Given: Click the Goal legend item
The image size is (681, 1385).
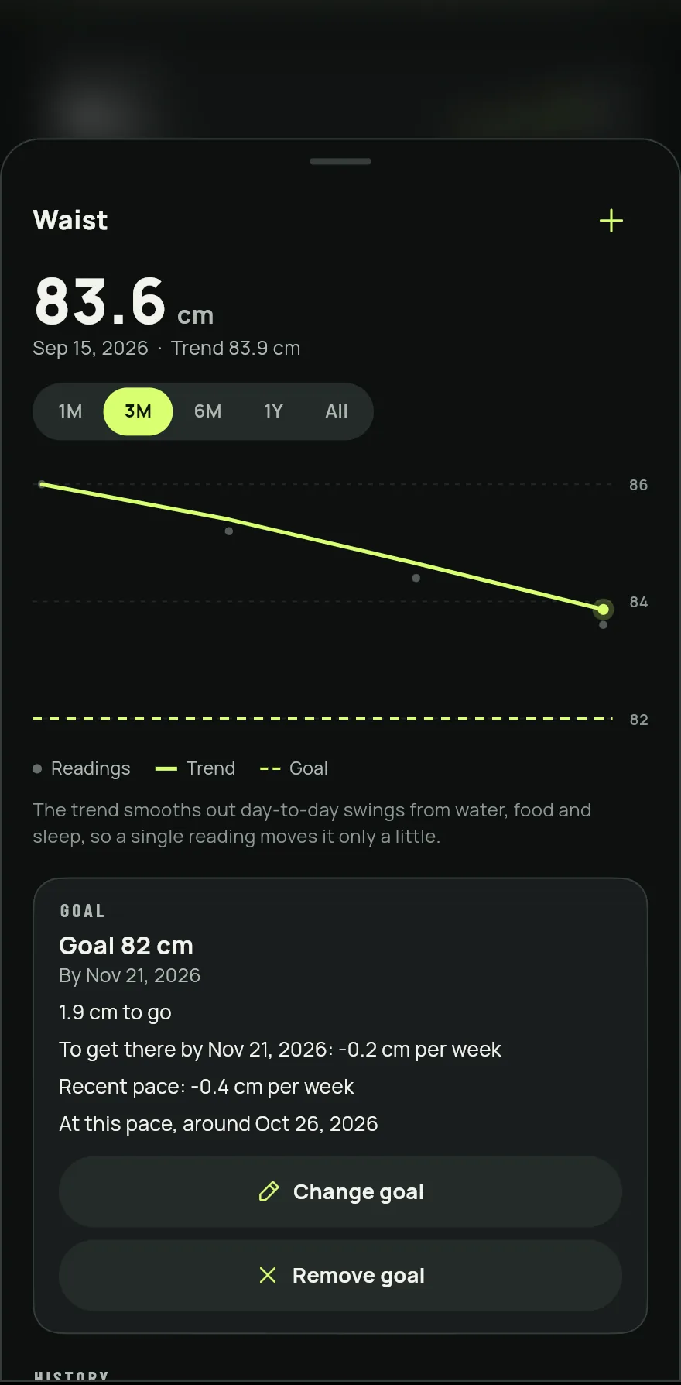Looking at the screenshot, I should pos(294,768).
